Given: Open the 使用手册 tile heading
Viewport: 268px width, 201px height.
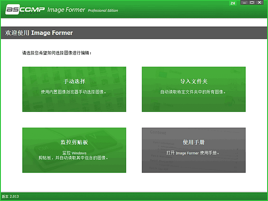Looking at the screenshot, I should coord(193,142).
